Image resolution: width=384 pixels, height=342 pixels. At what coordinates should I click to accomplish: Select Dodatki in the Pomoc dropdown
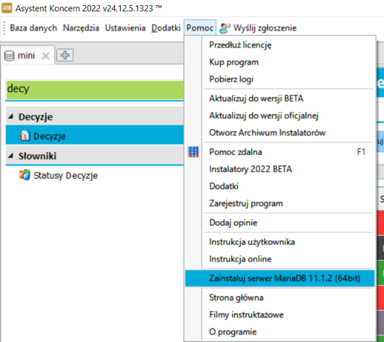click(x=280, y=186)
